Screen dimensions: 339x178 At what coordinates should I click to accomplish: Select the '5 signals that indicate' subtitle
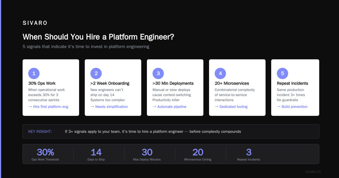(x=86, y=47)
